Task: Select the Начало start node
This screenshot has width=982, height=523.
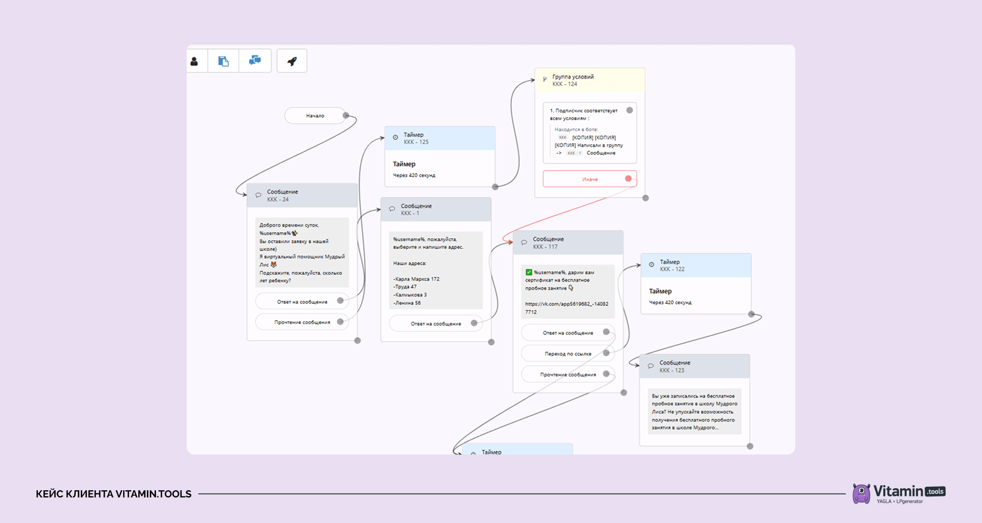Action: tap(315, 116)
